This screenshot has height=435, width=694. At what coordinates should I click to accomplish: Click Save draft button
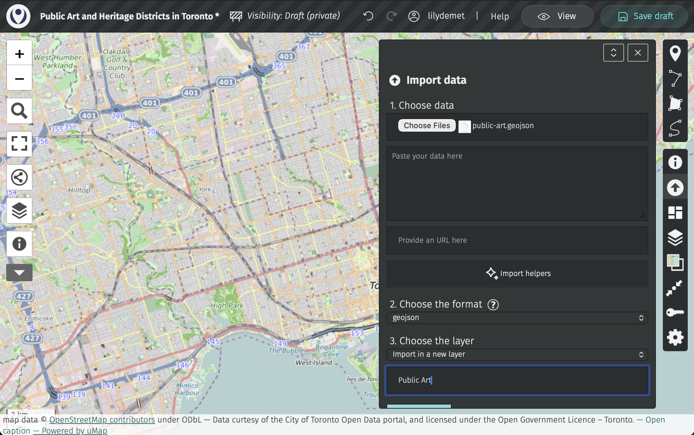(644, 16)
